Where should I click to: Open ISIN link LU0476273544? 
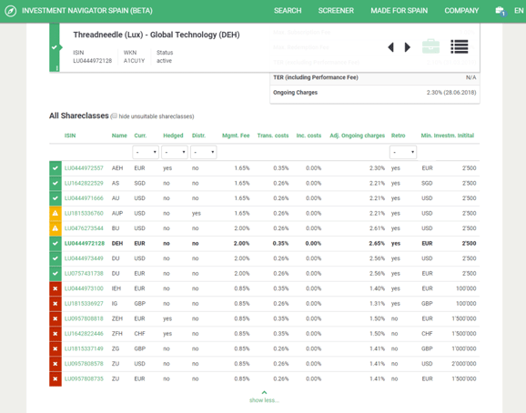tap(84, 228)
